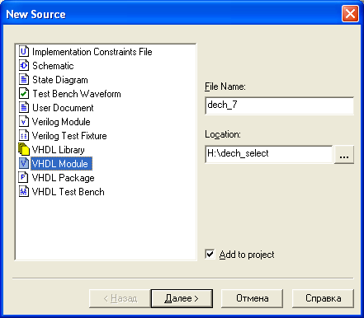Open help via the Справка button
Screen dimensions: 364x318
click(x=323, y=298)
